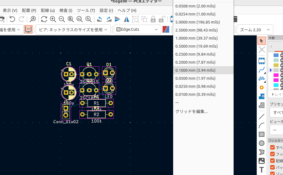Viewport: 283px width, 175px height.
Task: Choose the Draw circle tool
Action: [x=261, y=143]
